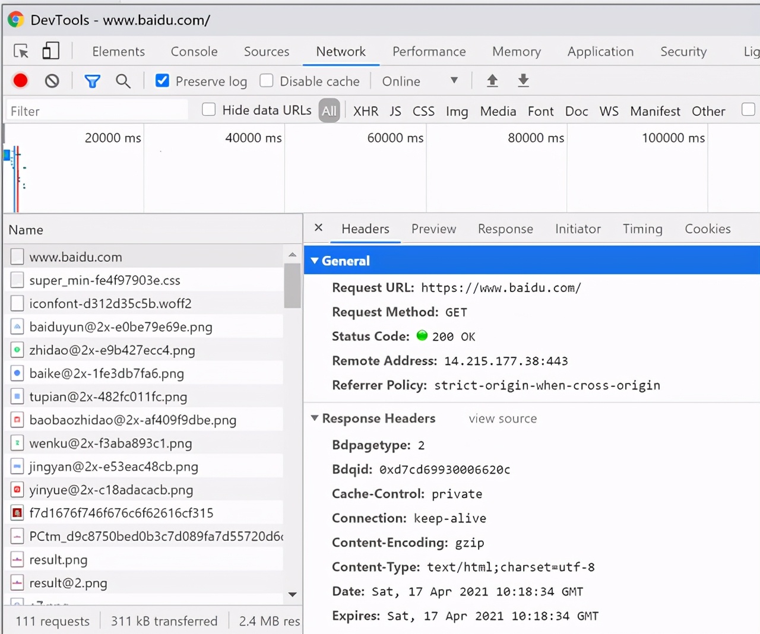Close the request details panel

point(319,228)
